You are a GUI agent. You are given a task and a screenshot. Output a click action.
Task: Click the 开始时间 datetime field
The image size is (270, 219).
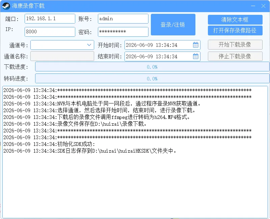click(x=162, y=45)
